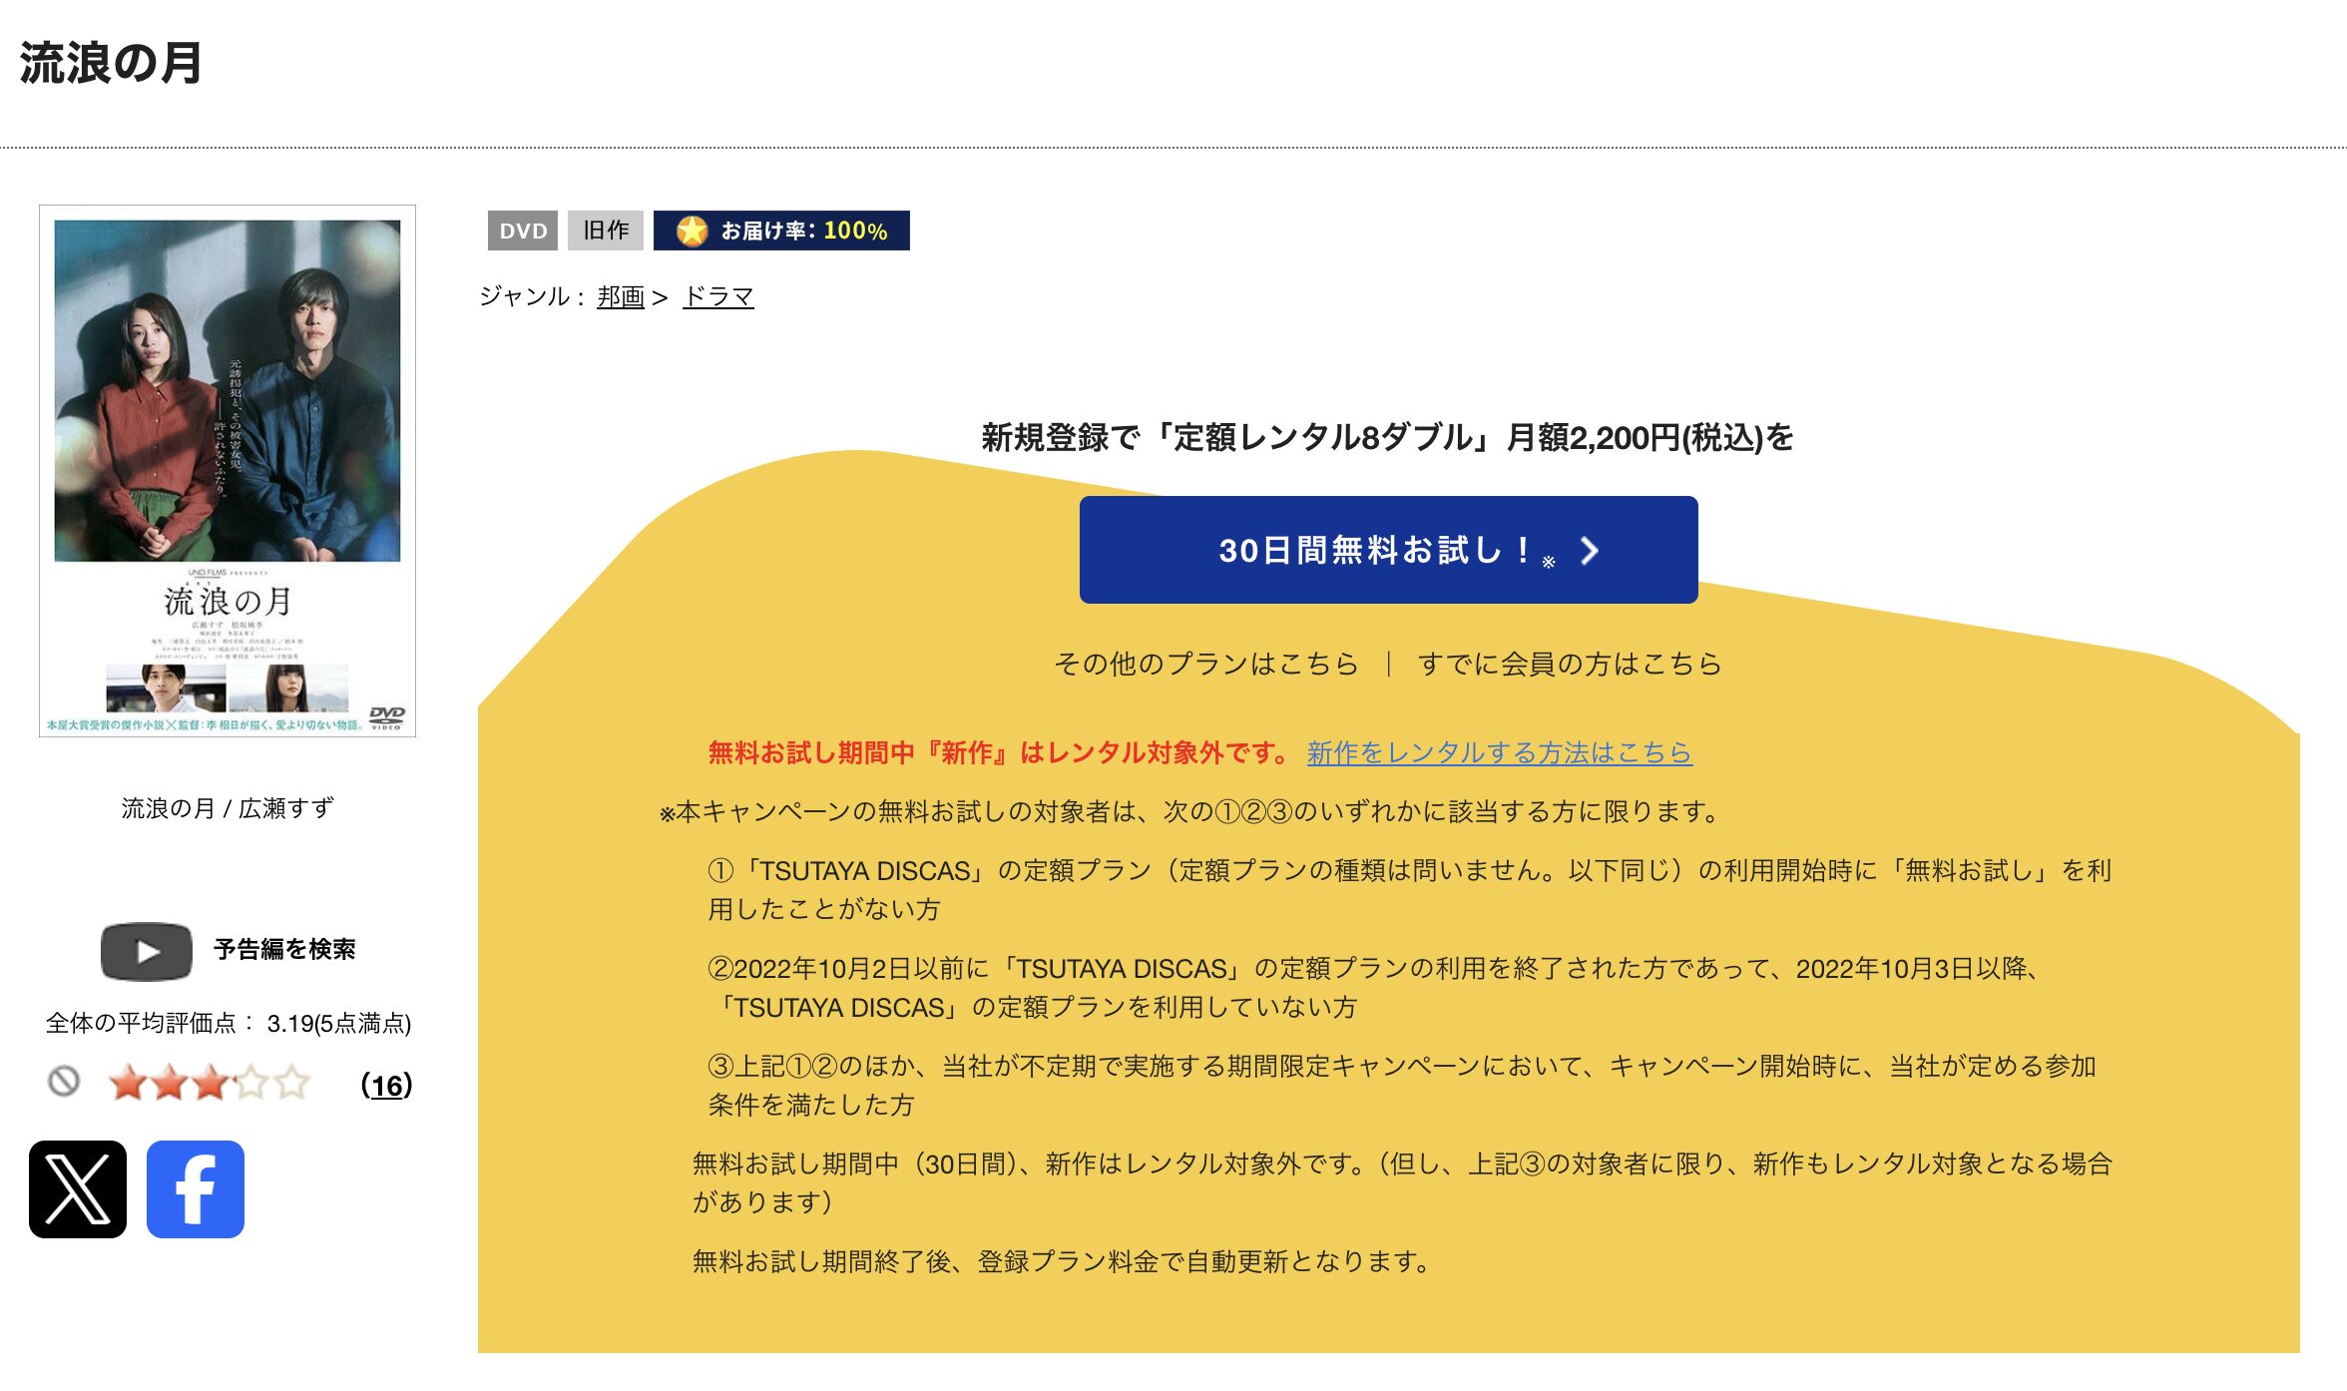Select the 旧作 label toggle

(x=606, y=230)
